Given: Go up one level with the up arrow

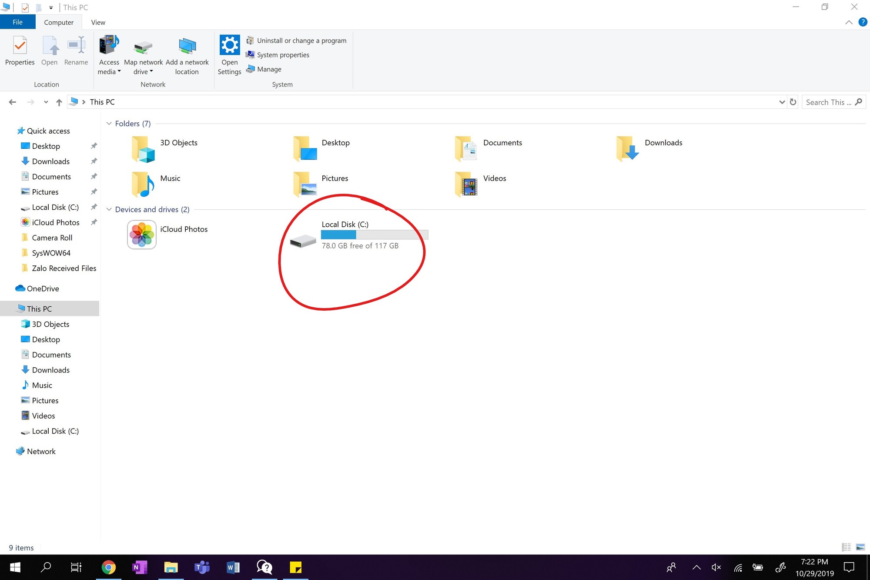Looking at the screenshot, I should pyautogui.click(x=59, y=102).
